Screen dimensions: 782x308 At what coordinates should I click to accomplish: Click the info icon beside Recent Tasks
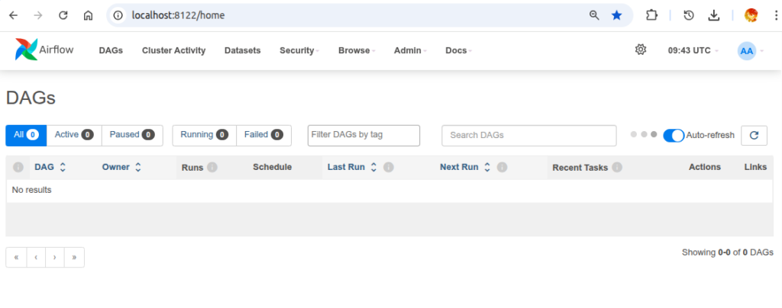tap(617, 167)
